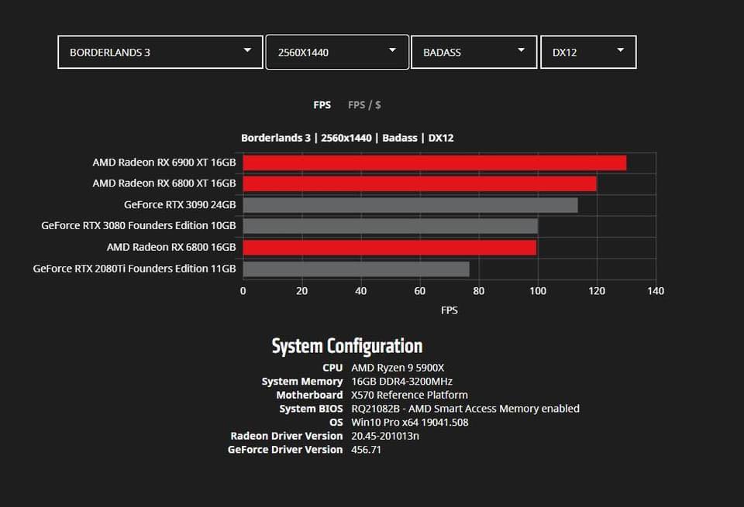Select 'GeForce RTX 3080 Founders Edition 10GB' label

[139, 225]
